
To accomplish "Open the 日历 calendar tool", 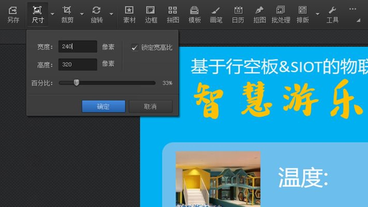I will (238, 14).
